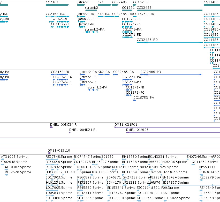The width and height of the screenshot is (220, 202).
Task: Select the CG16753 gene feature
Action: 135,5
